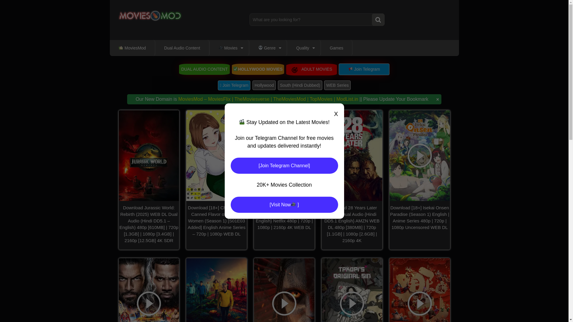The width and height of the screenshot is (573, 322).
Task: Click play icon on Isekai Onsen Paradise poster
Action: (420, 156)
